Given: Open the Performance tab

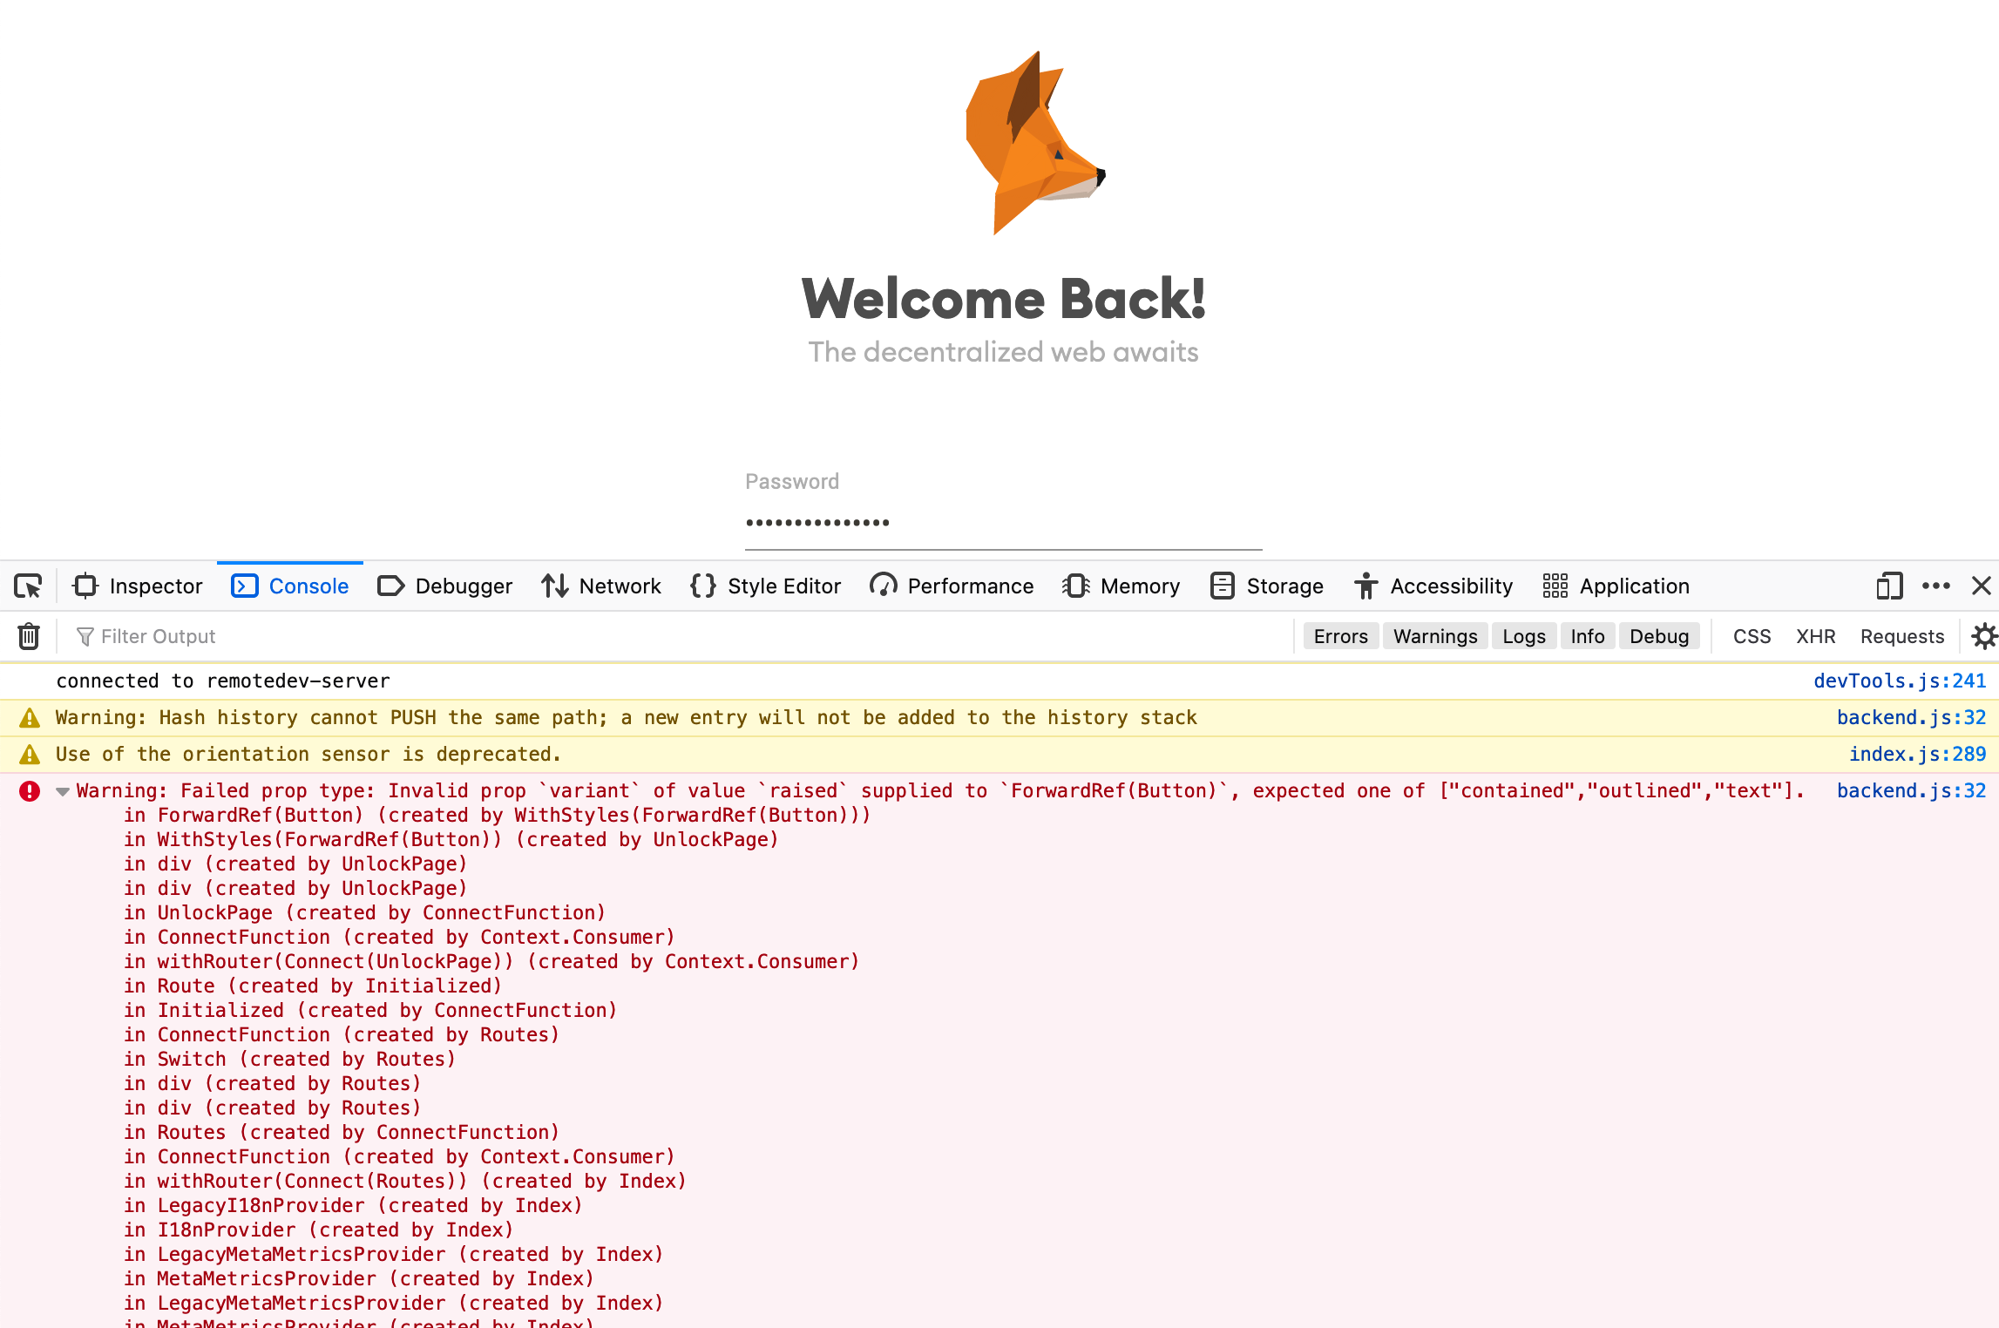Looking at the screenshot, I should tap(952, 586).
